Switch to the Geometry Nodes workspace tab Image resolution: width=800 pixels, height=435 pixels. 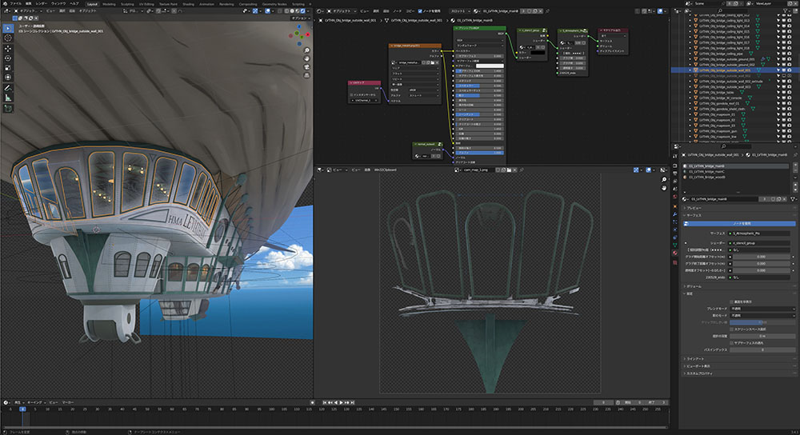[x=274, y=4]
